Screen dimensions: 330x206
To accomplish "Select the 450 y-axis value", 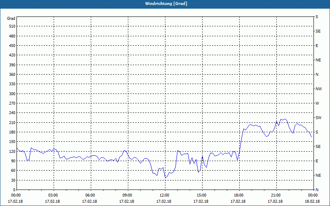I will pyautogui.click(x=12, y=46).
